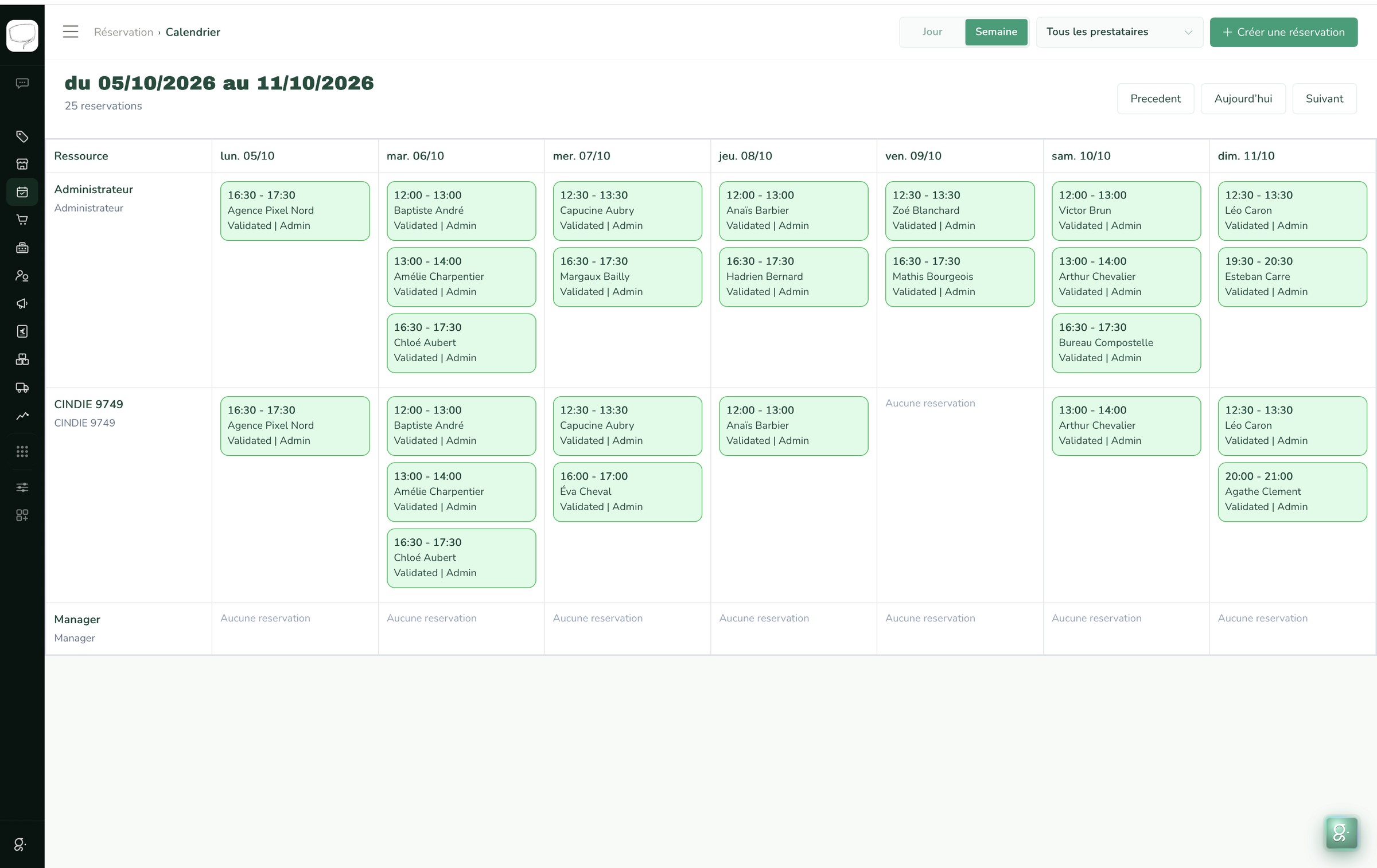Open the chat messages sidebar icon

point(22,84)
